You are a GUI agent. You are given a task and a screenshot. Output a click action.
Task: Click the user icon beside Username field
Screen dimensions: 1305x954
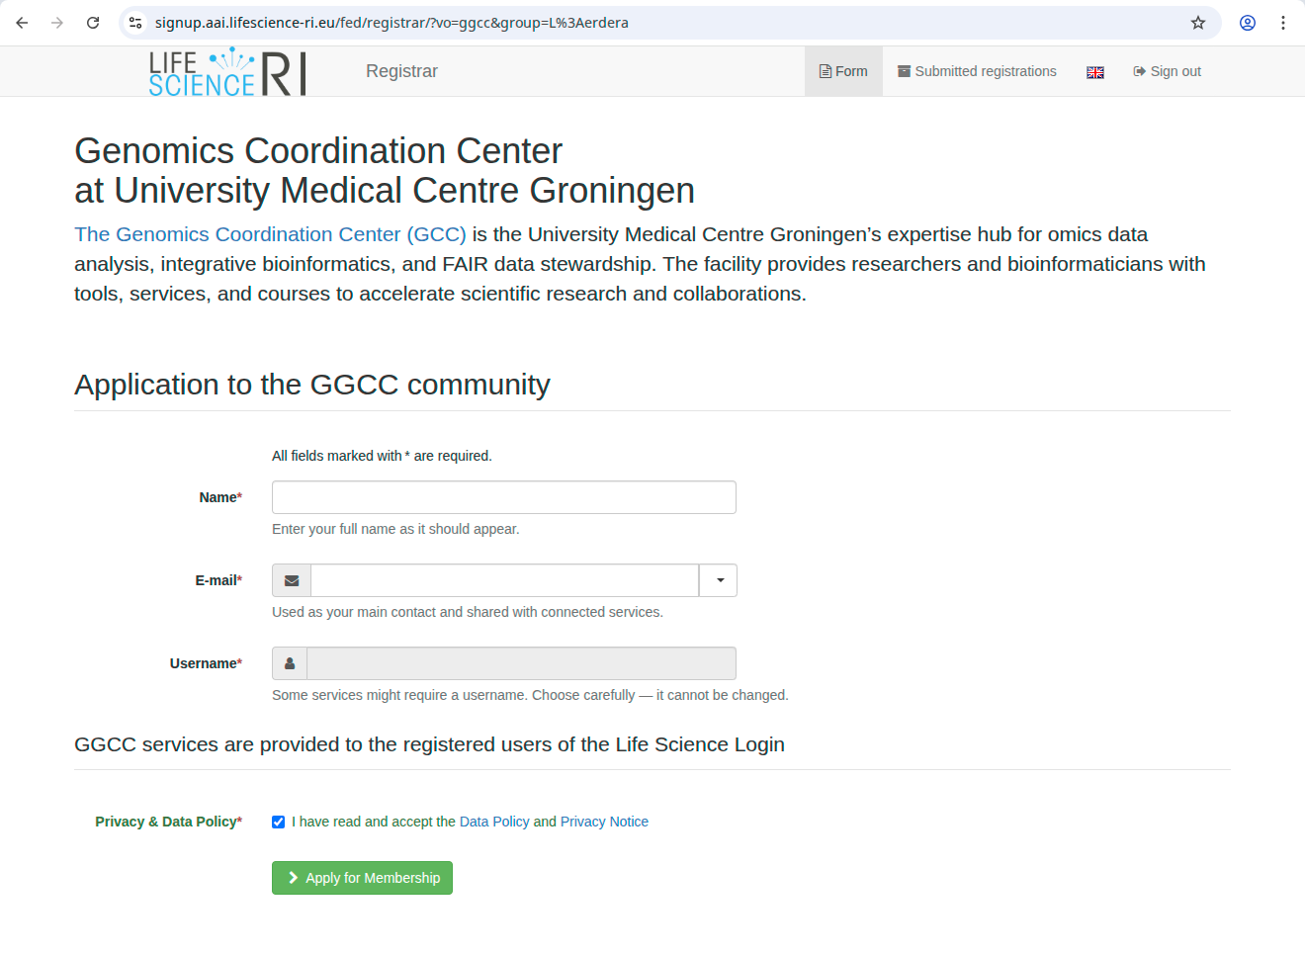(290, 663)
